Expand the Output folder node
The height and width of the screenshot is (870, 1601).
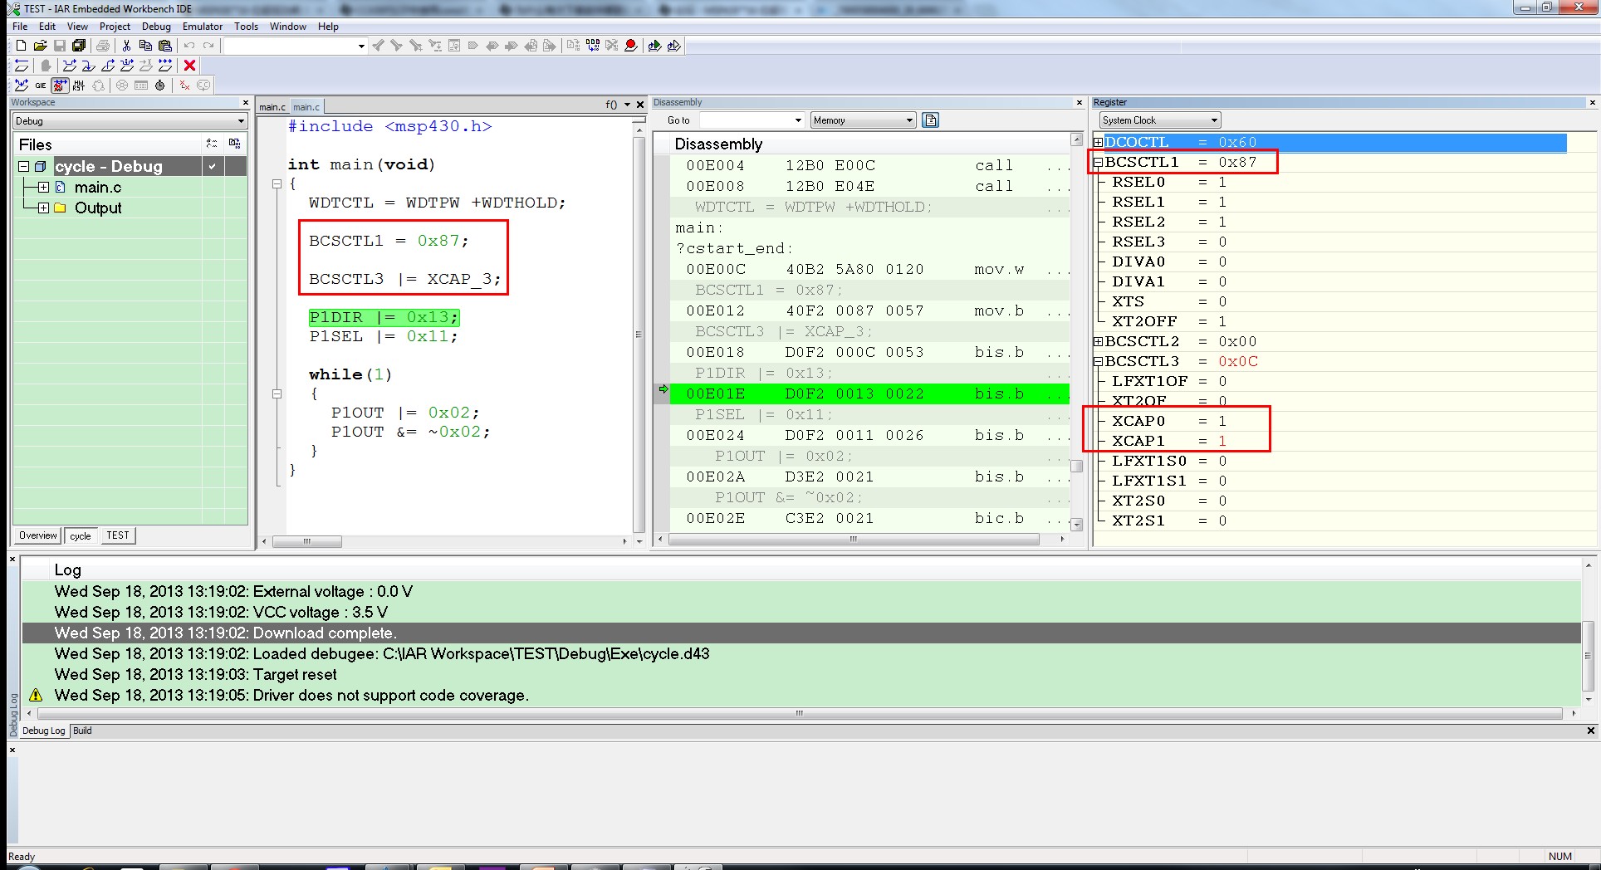coord(43,208)
